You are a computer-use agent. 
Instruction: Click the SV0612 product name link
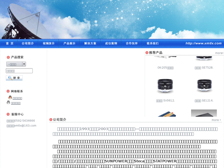165,101
